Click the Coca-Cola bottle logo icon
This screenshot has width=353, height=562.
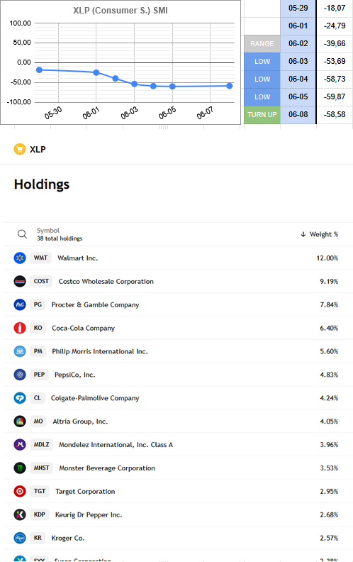pyautogui.click(x=20, y=328)
